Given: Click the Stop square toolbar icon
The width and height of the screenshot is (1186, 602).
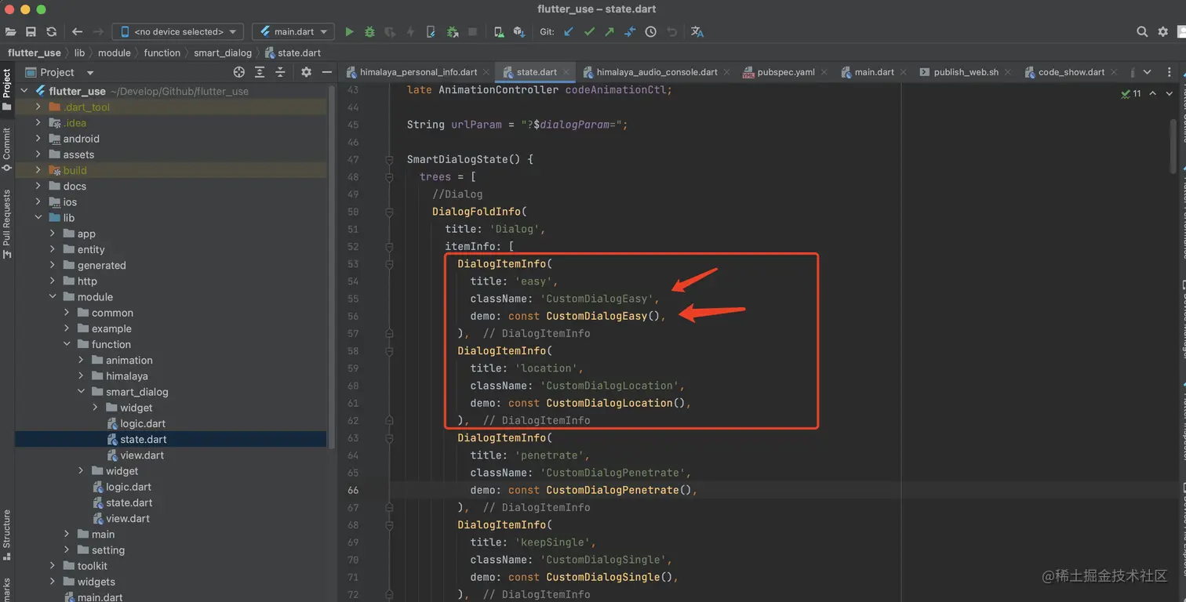Looking at the screenshot, I should [x=472, y=31].
